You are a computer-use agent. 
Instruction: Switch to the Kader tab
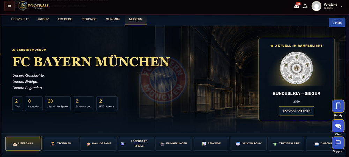(43, 19)
